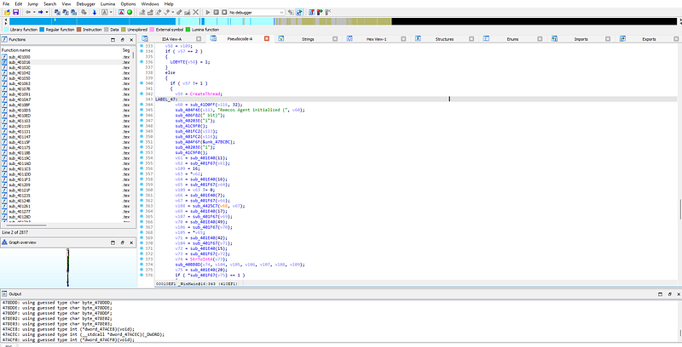Toggle breakpoint dot on line 336
Viewport: 682px width, 347px height.
coord(142,62)
